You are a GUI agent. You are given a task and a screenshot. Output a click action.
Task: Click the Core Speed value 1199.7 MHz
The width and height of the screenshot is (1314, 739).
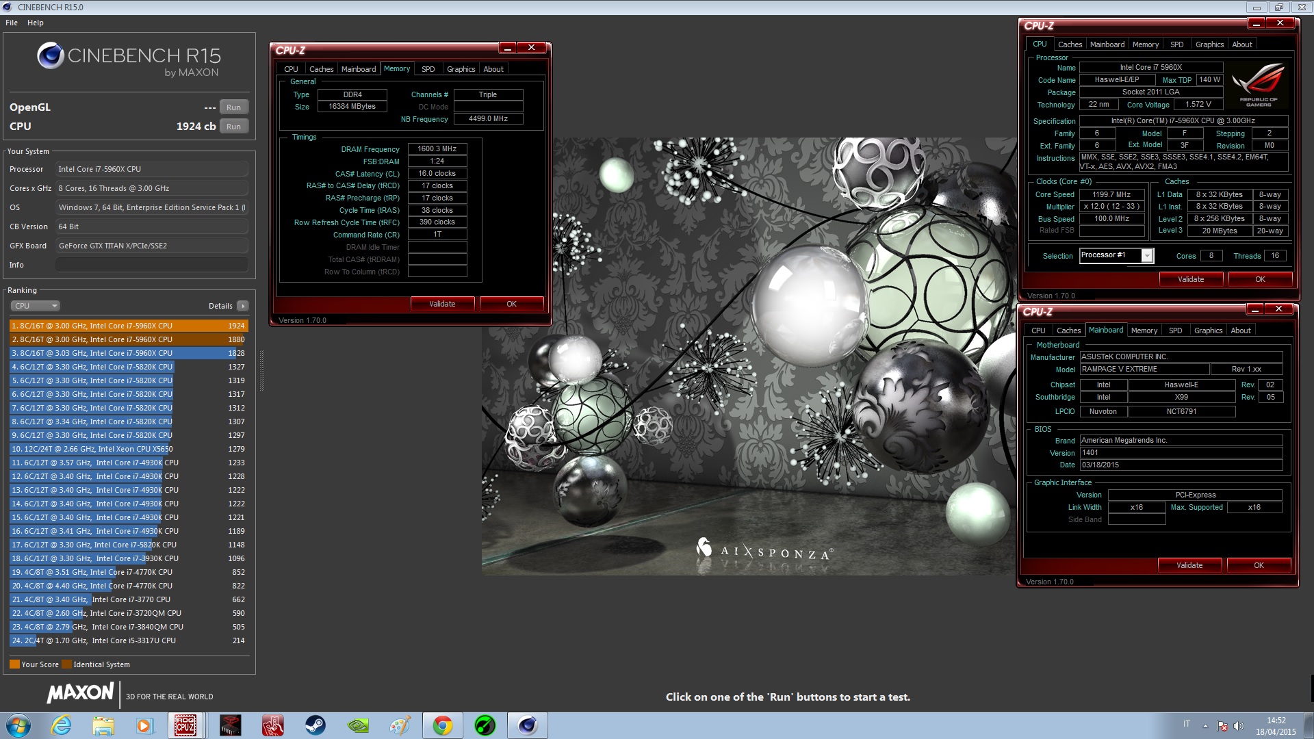click(x=1111, y=194)
